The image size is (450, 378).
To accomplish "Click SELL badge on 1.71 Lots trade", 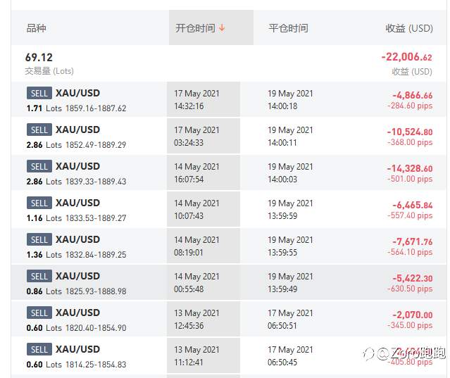I will pyautogui.click(x=39, y=93).
